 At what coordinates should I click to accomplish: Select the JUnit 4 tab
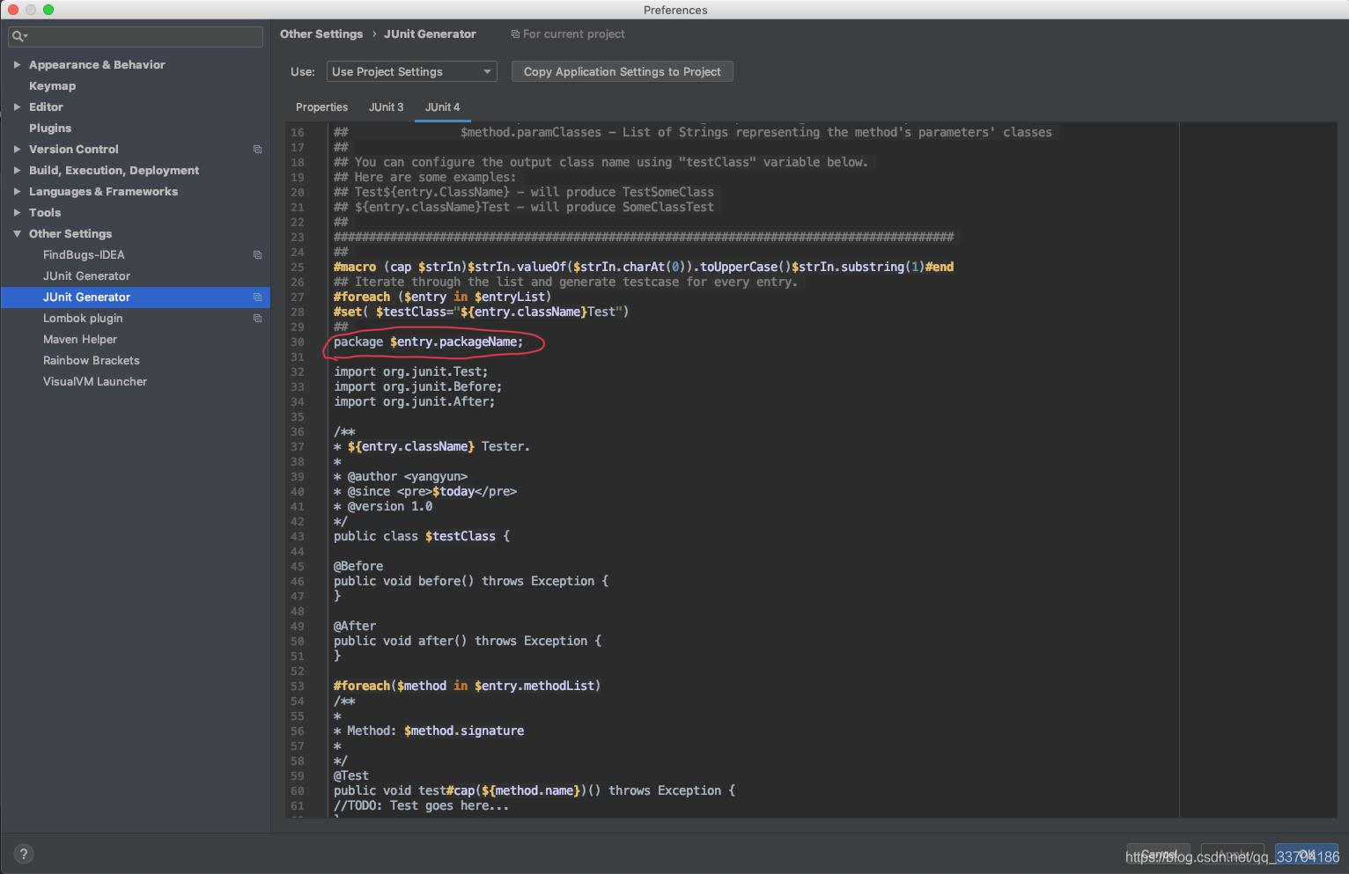pos(442,107)
